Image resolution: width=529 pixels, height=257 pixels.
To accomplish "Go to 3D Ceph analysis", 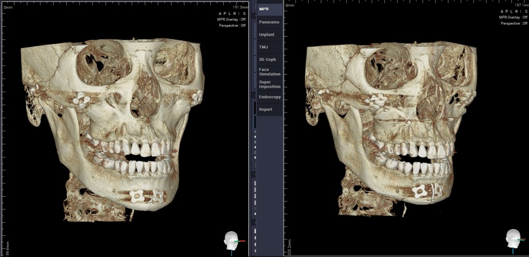I will [x=270, y=59].
